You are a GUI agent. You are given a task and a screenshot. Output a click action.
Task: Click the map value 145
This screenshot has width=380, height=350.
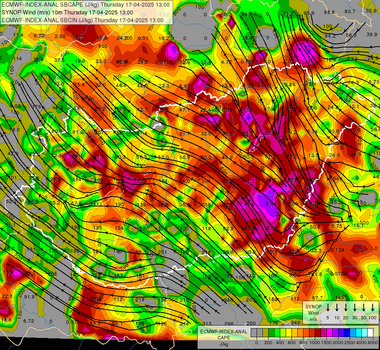click(x=340, y=297)
